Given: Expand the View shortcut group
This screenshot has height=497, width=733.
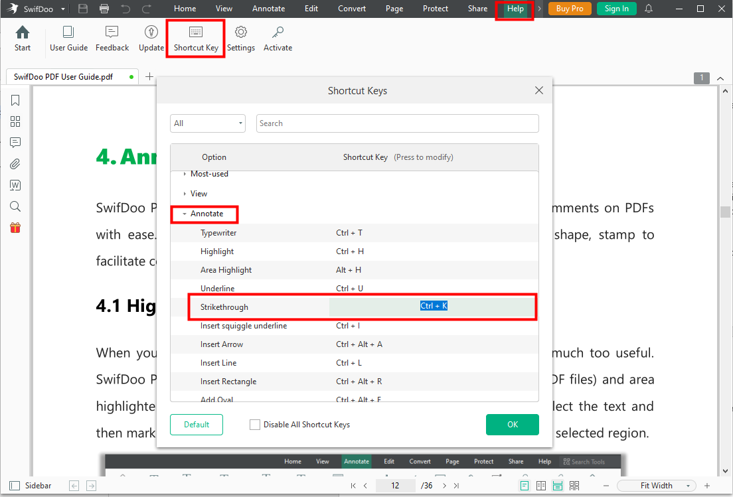Looking at the screenshot, I should tap(185, 193).
